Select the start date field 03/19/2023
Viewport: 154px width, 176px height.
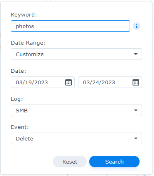coord(43,82)
